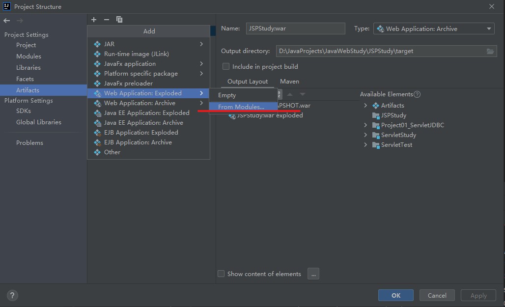Click the ellipsis button beside Show content
The image size is (505, 307).
point(313,274)
